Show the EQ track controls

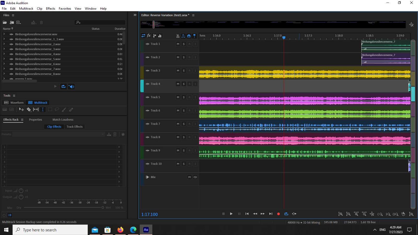click(x=160, y=36)
